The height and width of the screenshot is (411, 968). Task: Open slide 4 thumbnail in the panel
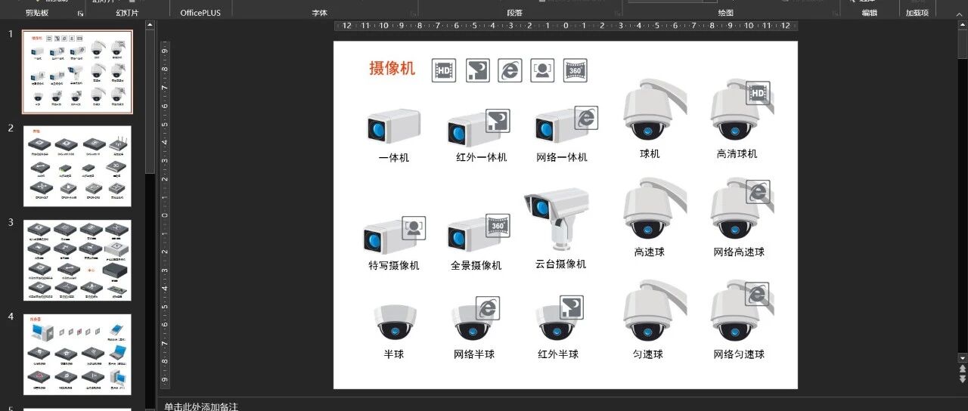click(x=77, y=354)
